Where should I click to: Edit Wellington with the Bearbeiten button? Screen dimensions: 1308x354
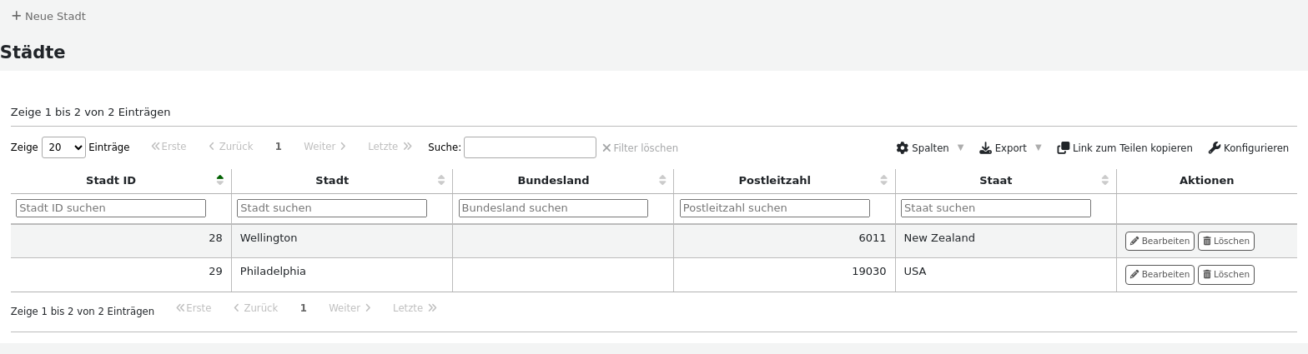[x=1159, y=241]
